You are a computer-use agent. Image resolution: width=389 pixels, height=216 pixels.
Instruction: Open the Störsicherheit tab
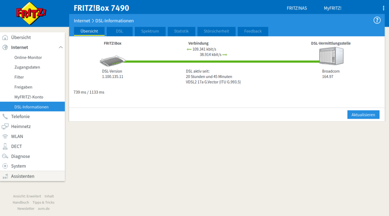click(x=216, y=31)
